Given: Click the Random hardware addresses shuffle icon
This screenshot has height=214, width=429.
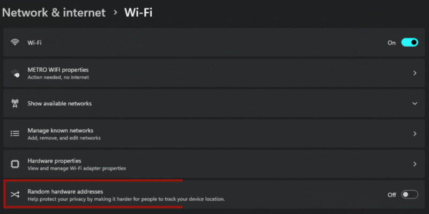Looking at the screenshot, I should (x=15, y=194).
